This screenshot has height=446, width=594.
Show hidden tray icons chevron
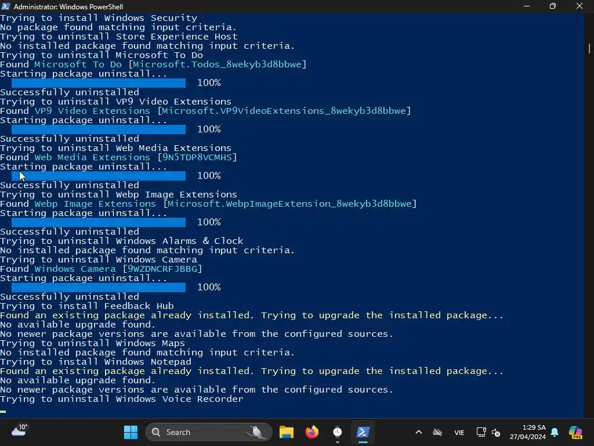click(x=419, y=432)
